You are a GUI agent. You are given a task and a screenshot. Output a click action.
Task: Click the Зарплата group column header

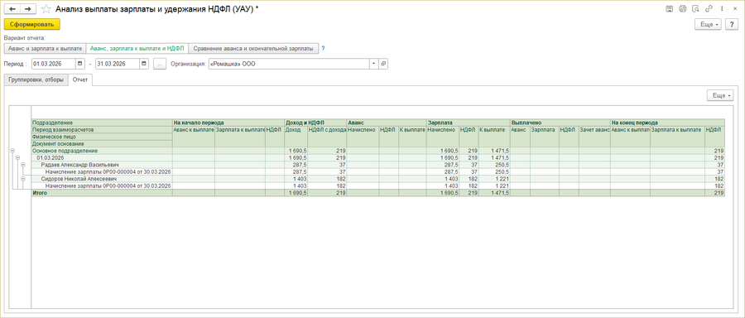click(468, 123)
